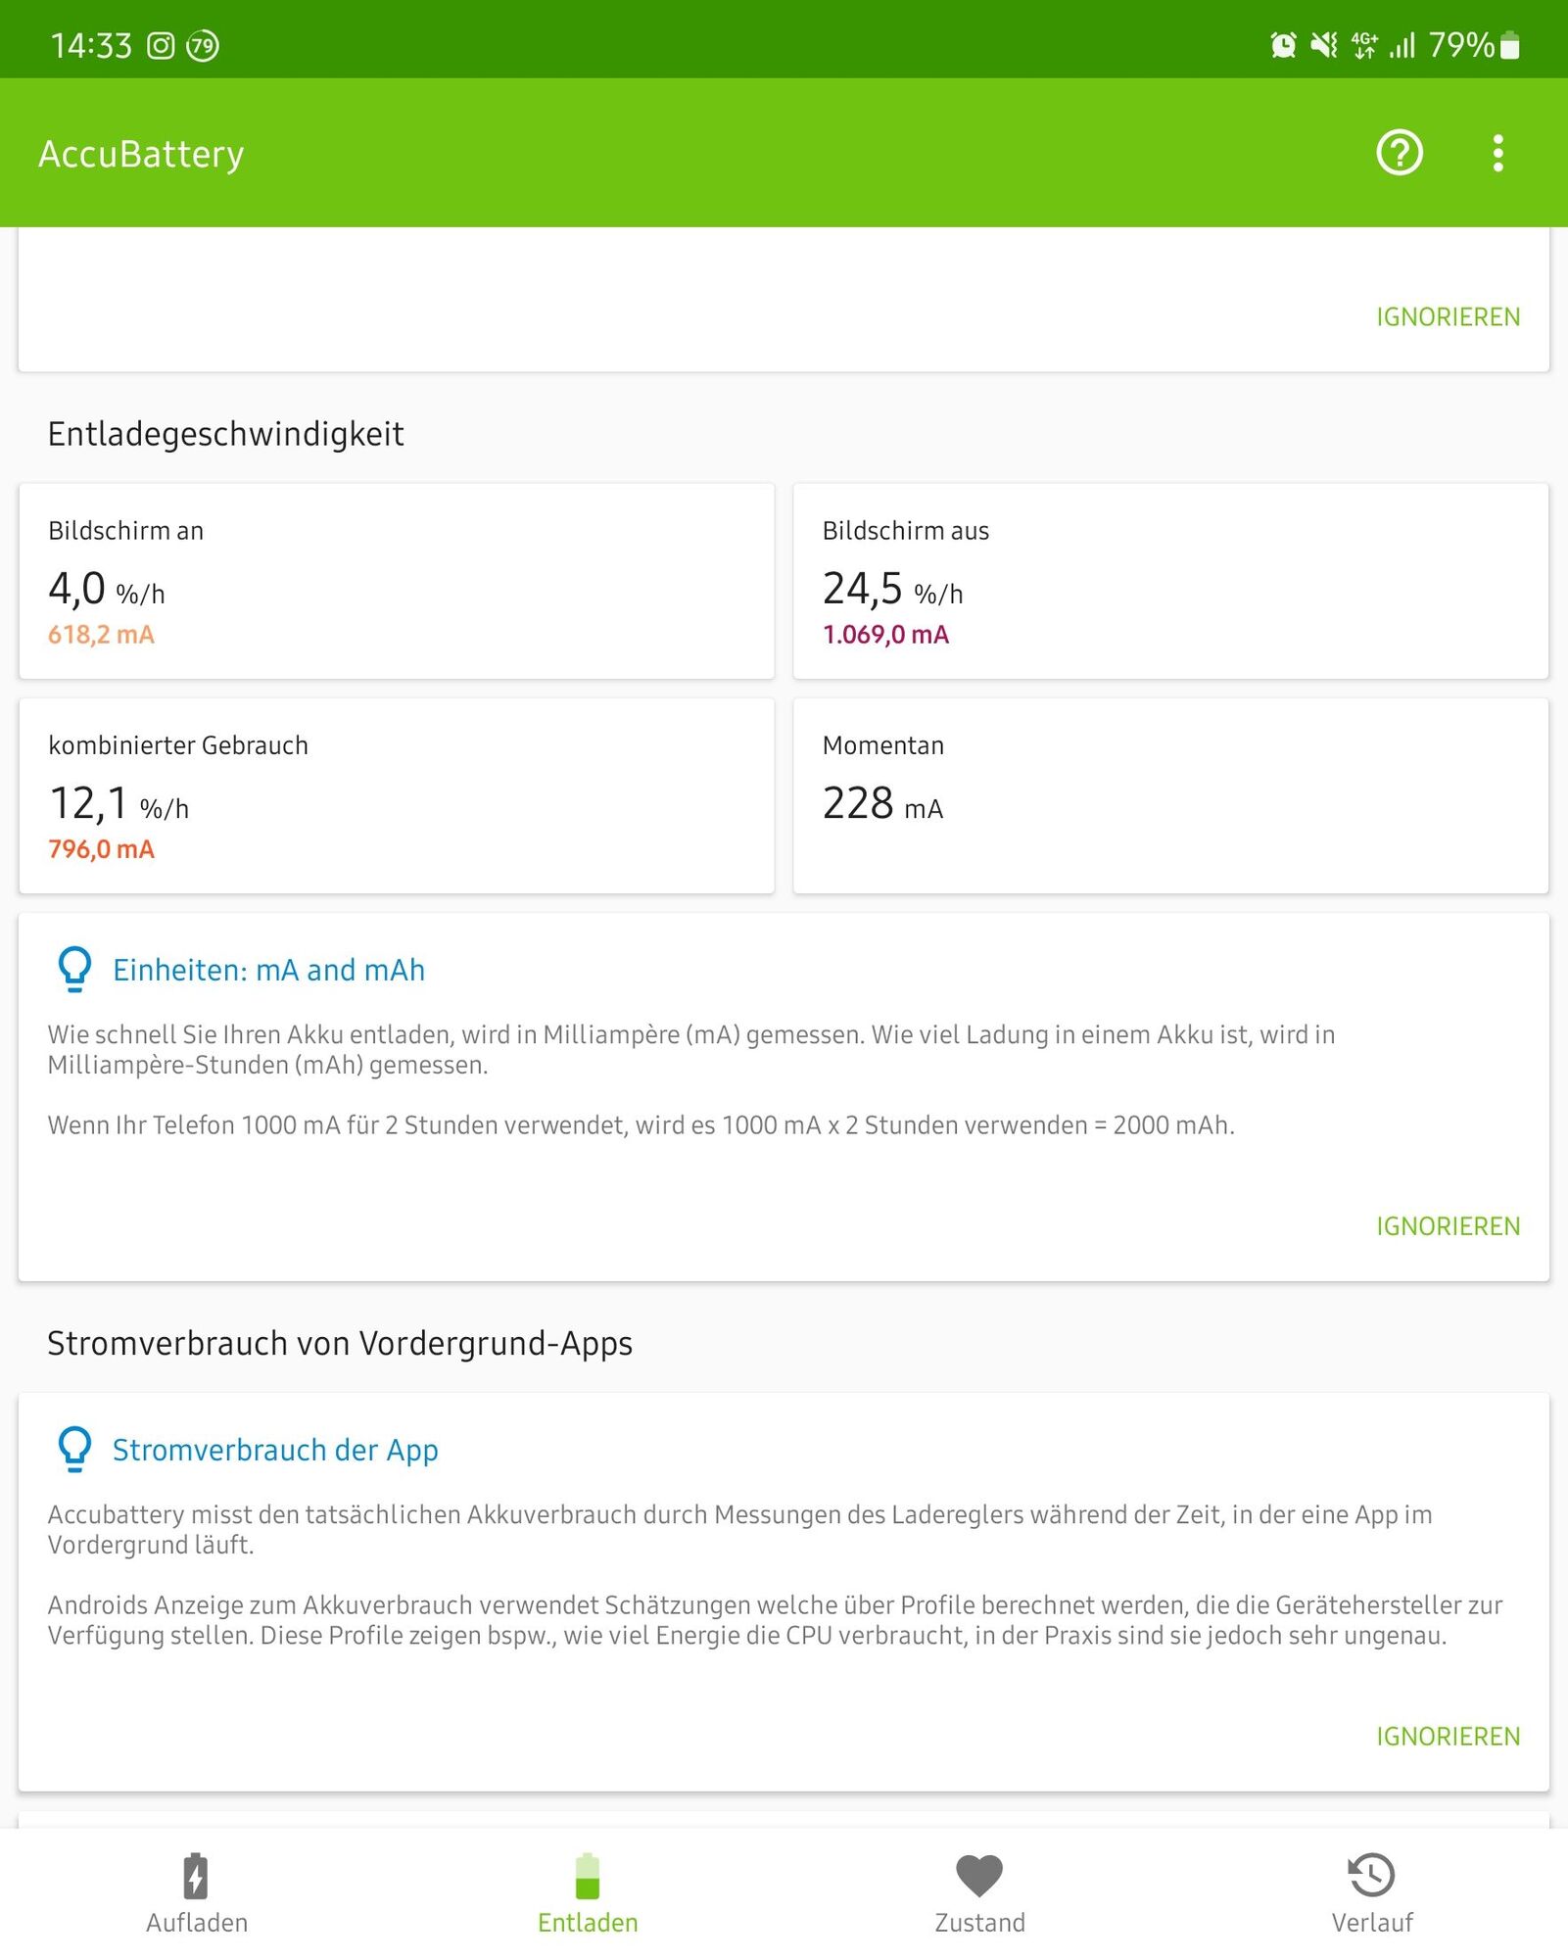Screen dimensions: 1568x1959
Task: Switch to the Zustand tab label
Action: coord(979,1923)
